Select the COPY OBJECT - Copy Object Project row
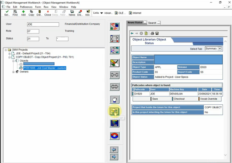 point(45,57)
